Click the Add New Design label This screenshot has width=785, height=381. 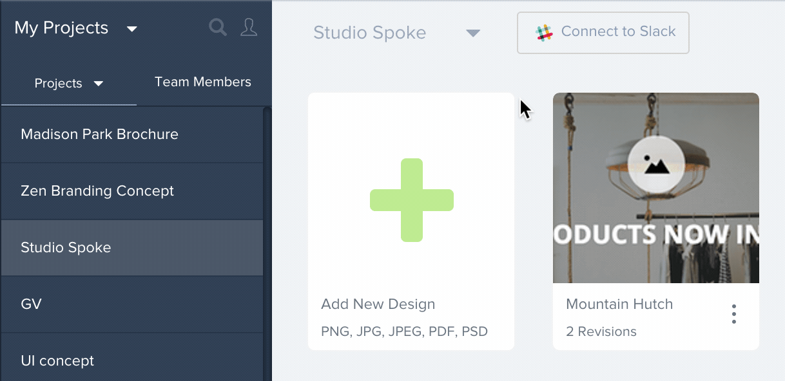[x=378, y=304]
